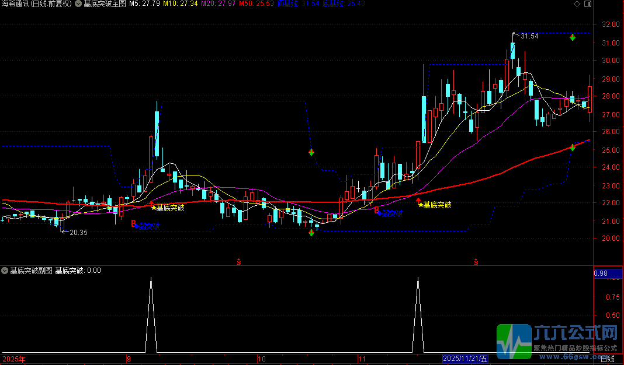
Task: Click the 26.00 price axis label
Action: click(x=611, y=131)
